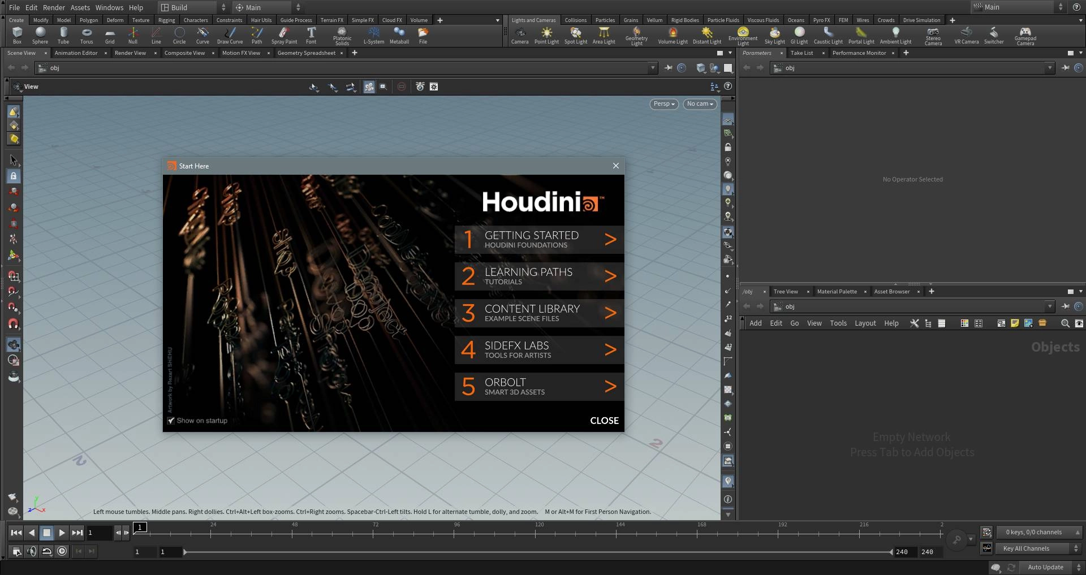The image size is (1086, 575).
Task: Open Content Library example files
Action: (x=539, y=313)
